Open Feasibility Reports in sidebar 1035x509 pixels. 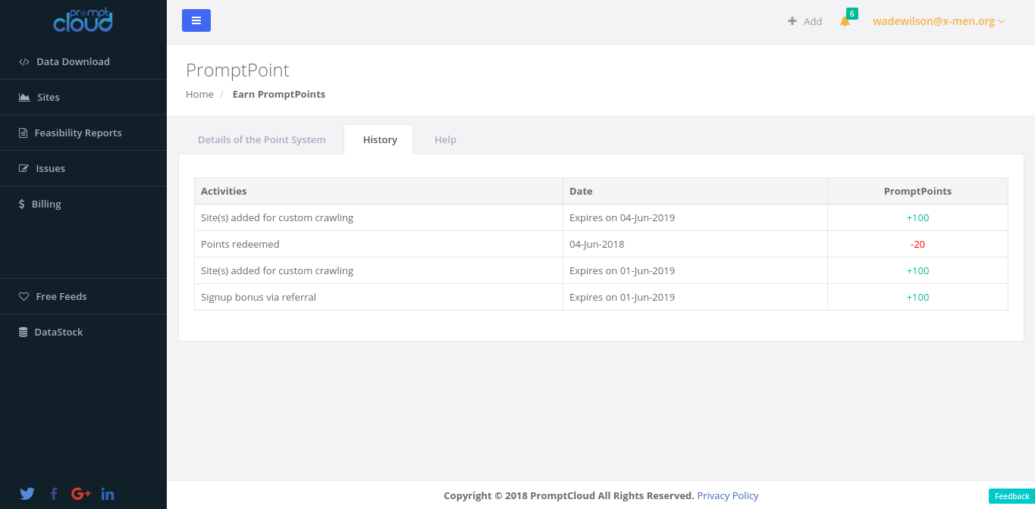point(83,133)
